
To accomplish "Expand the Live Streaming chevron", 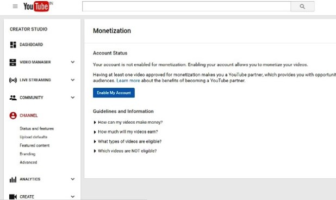I will 73,80.
